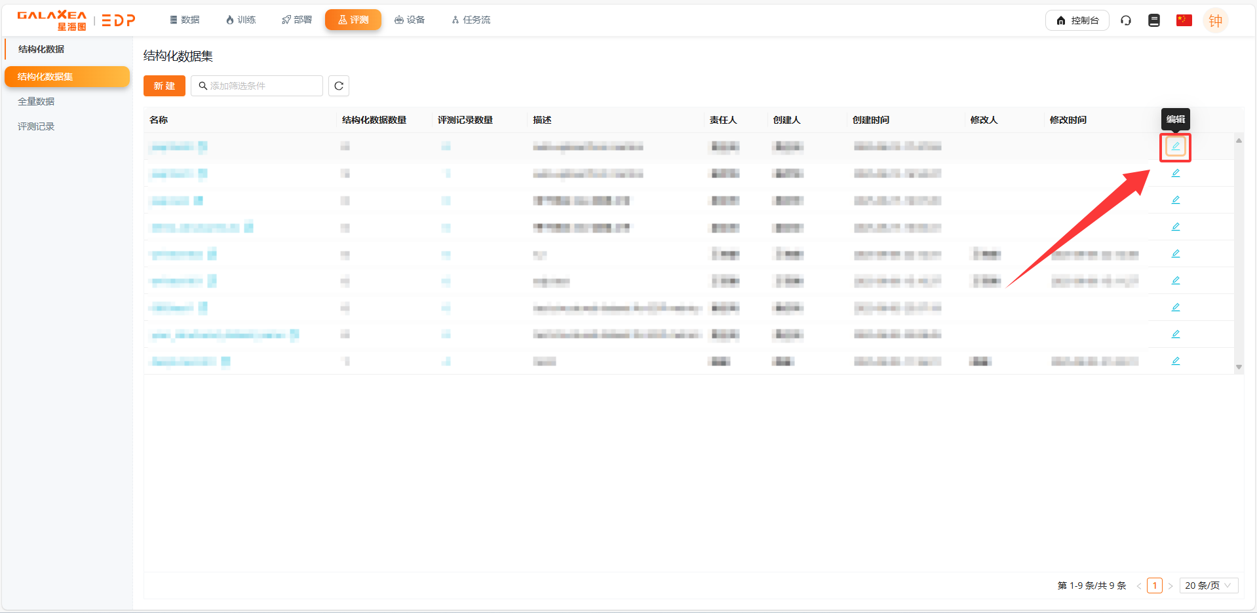Open the user avatar labeled 钟
Screen dimensions: 1257x613
click(1215, 21)
